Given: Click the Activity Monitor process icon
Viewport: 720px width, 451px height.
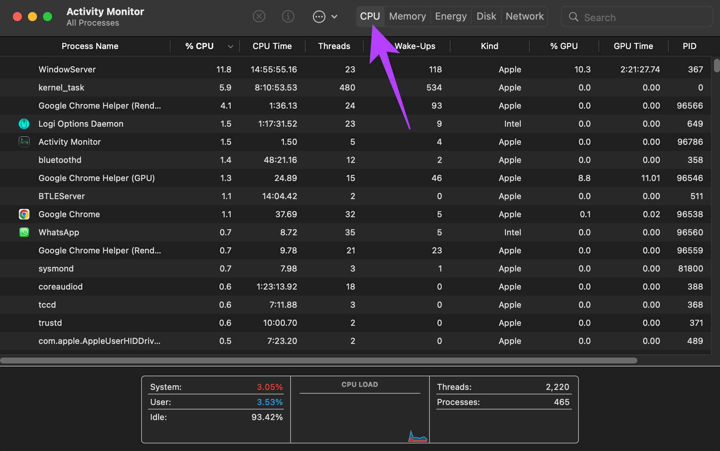Looking at the screenshot, I should pyautogui.click(x=24, y=142).
